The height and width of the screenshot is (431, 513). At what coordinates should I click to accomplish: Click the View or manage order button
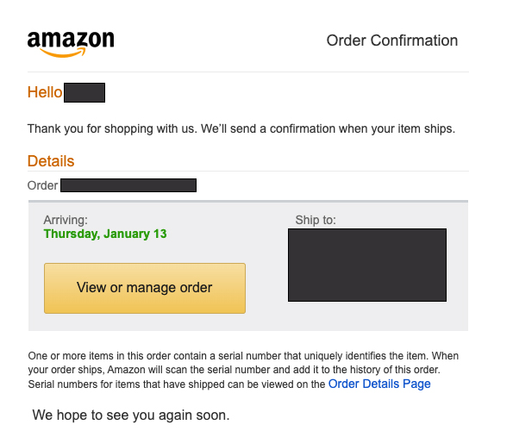pos(145,288)
